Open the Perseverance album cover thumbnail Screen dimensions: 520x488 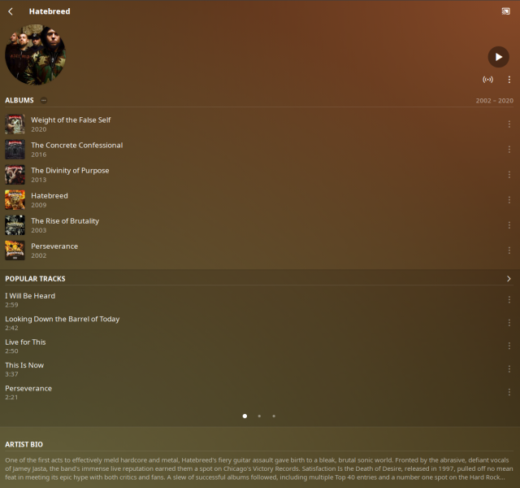15,251
